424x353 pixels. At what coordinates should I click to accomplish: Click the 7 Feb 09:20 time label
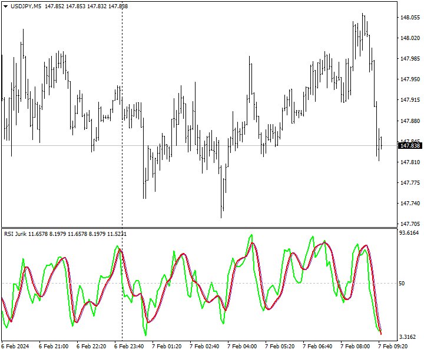(x=393, y=347)
